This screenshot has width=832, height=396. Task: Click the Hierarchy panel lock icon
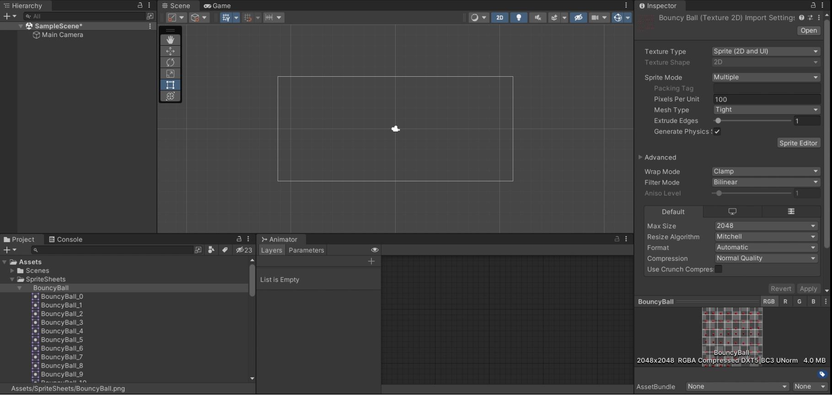click(140, 5)
